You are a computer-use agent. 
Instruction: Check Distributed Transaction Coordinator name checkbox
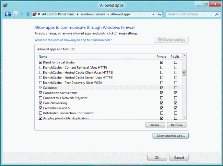coord(41,113)
